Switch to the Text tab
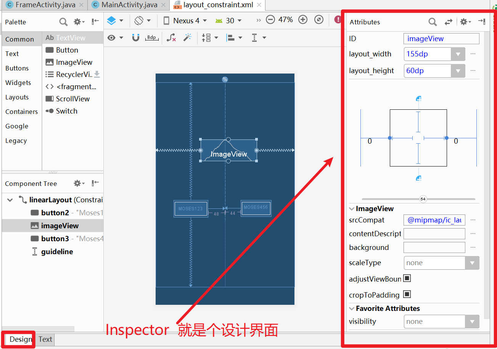 [45, 339]
